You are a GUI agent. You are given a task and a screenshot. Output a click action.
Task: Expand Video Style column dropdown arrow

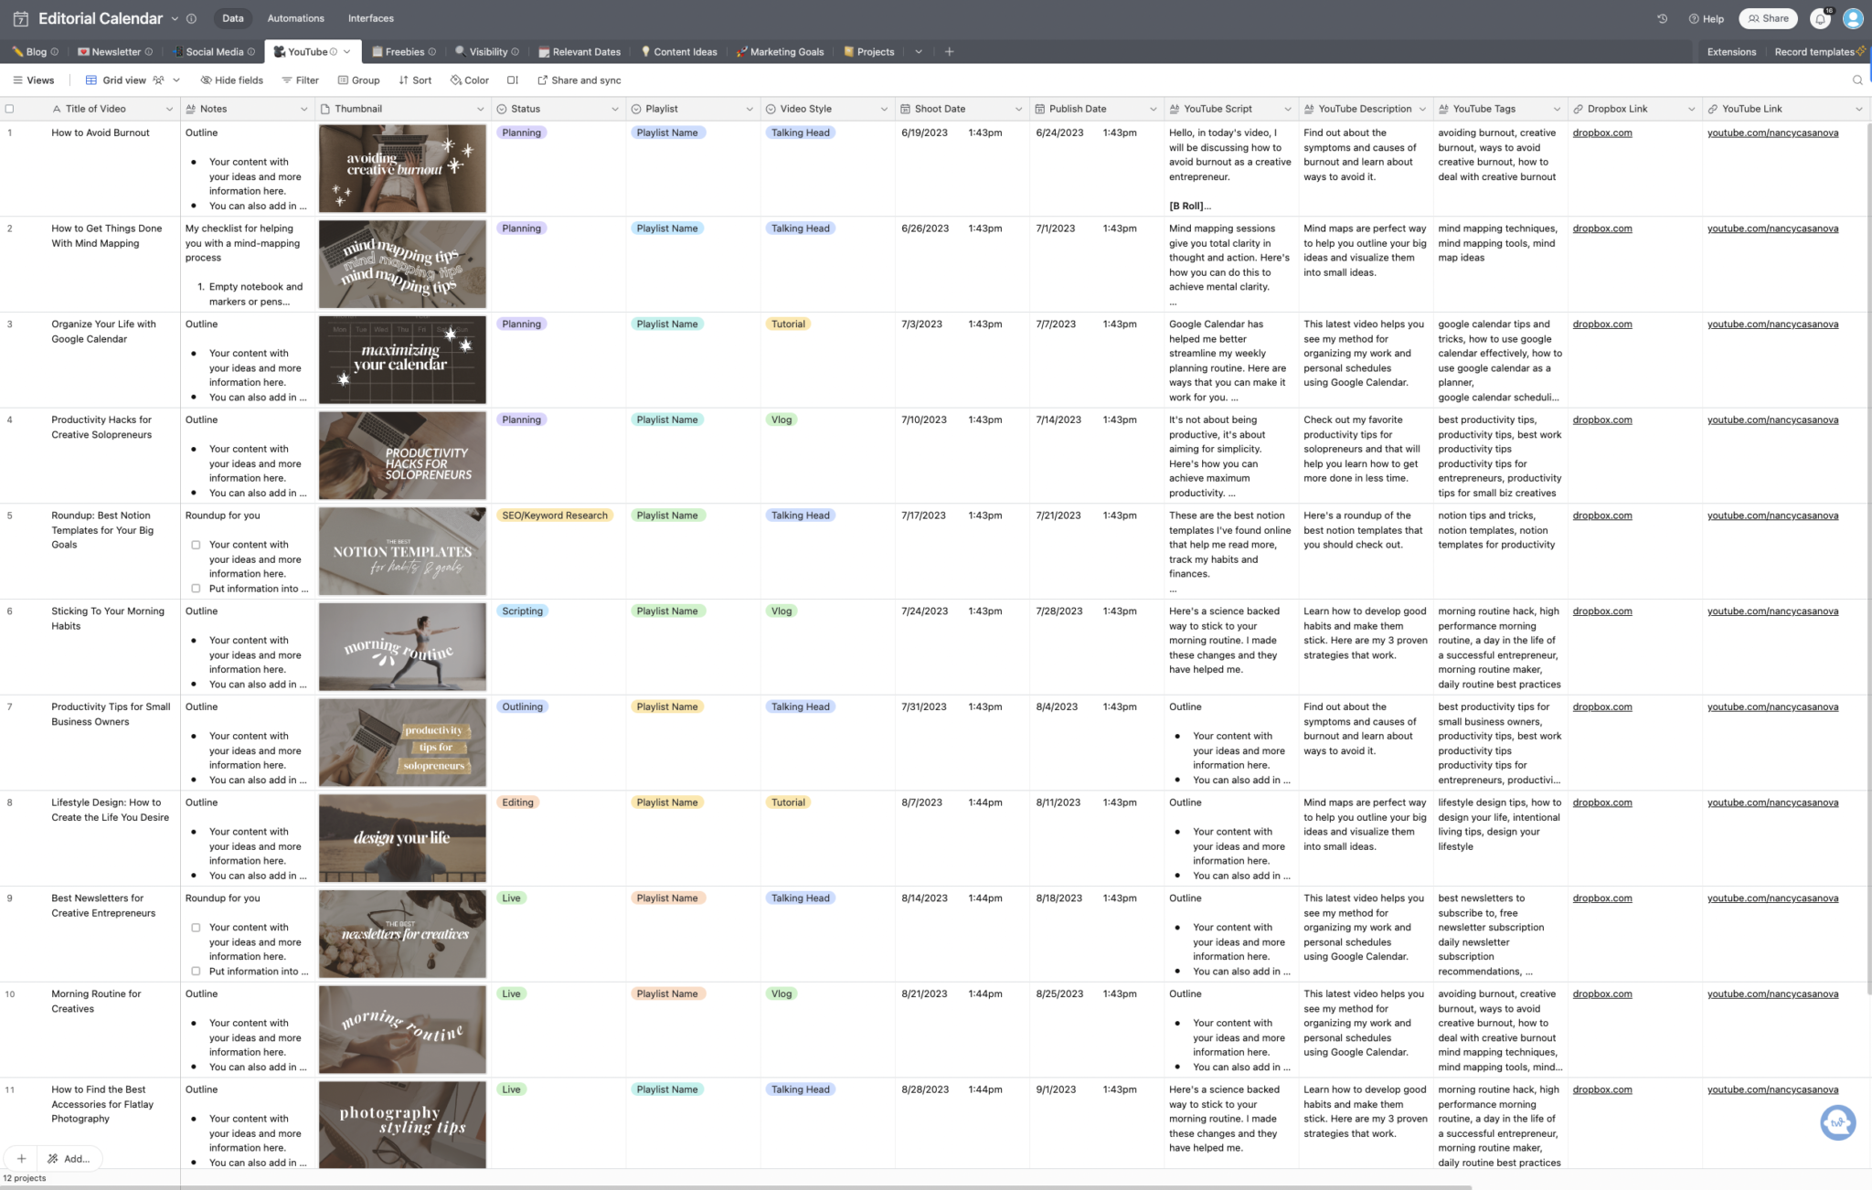pos(884,109)
